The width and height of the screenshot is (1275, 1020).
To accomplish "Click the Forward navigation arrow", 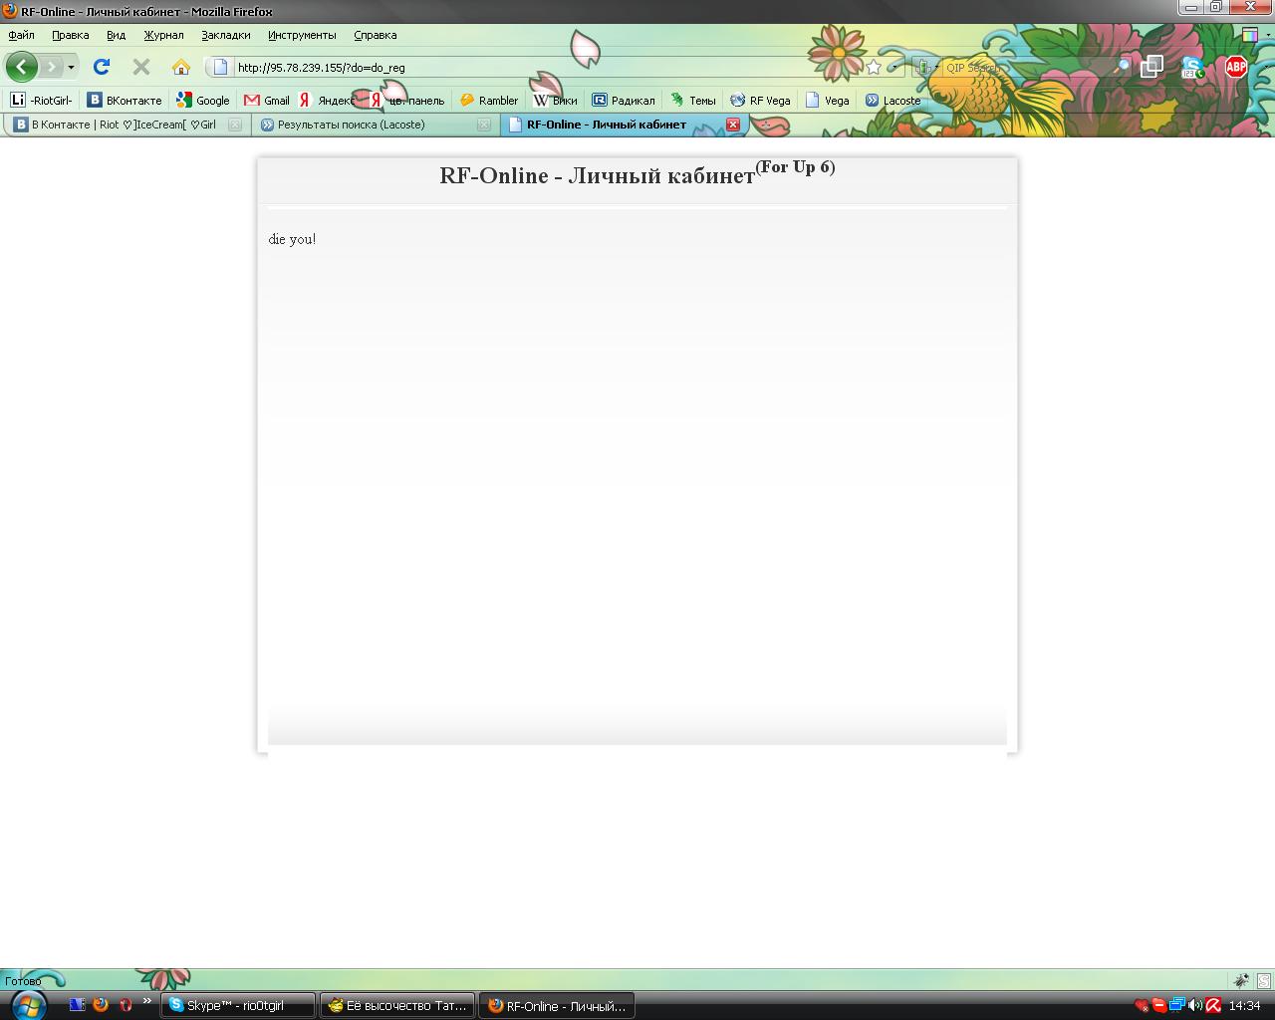I will coord(51,67).
